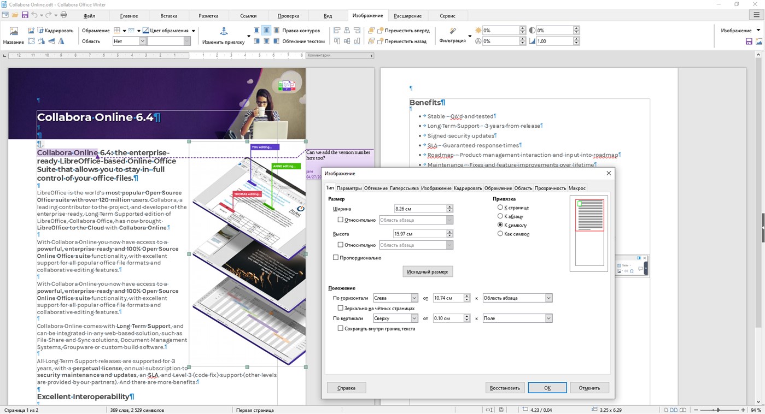Click the Фильтрация filter wand icon
765x414 pixels.
pyautogui.click(x=453, y=31)
